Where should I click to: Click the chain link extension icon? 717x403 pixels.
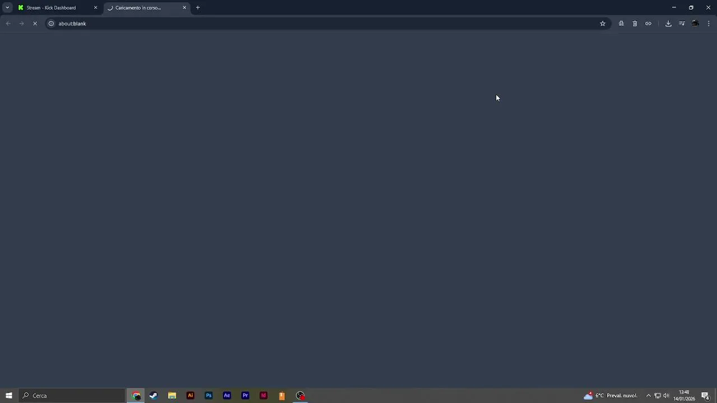coord(648,24)
